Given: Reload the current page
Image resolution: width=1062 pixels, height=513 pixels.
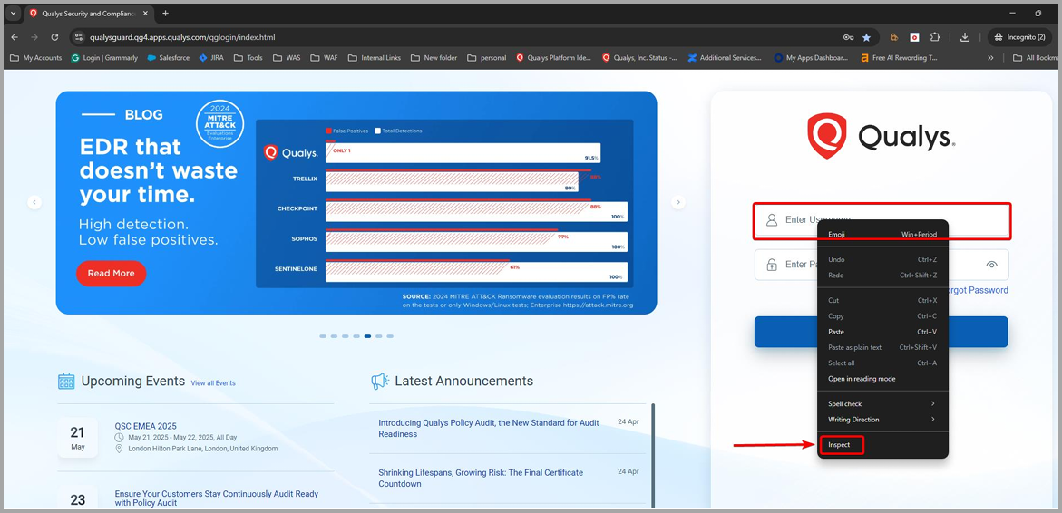Looking at the screenshot, I should tap(54, 37).
